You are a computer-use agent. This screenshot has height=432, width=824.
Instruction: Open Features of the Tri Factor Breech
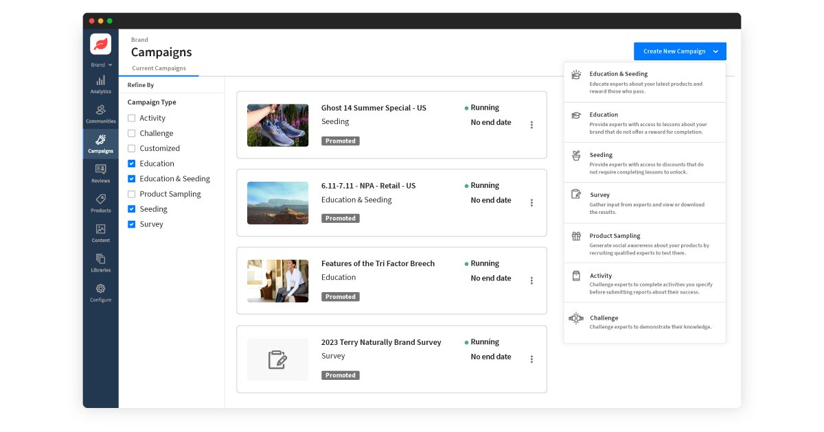tap(378, 264)
